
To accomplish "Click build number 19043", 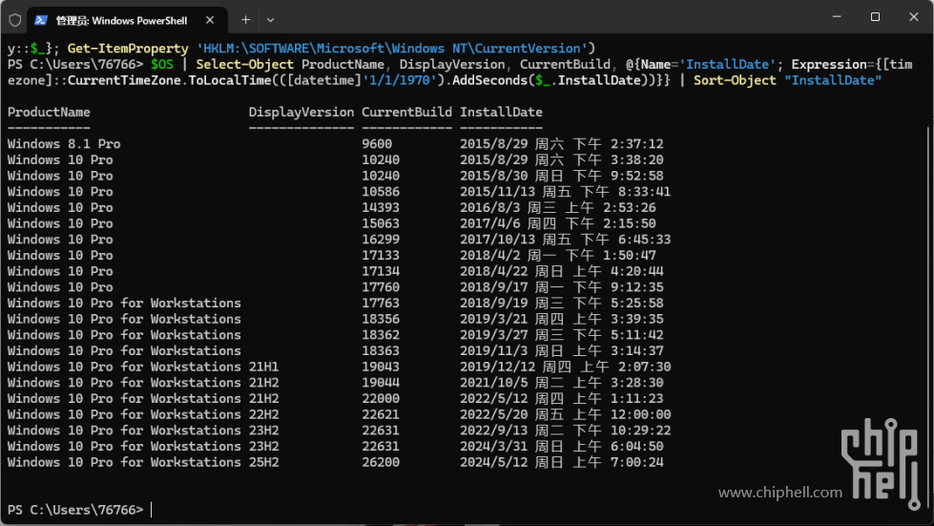I will [x=381, y=367].
